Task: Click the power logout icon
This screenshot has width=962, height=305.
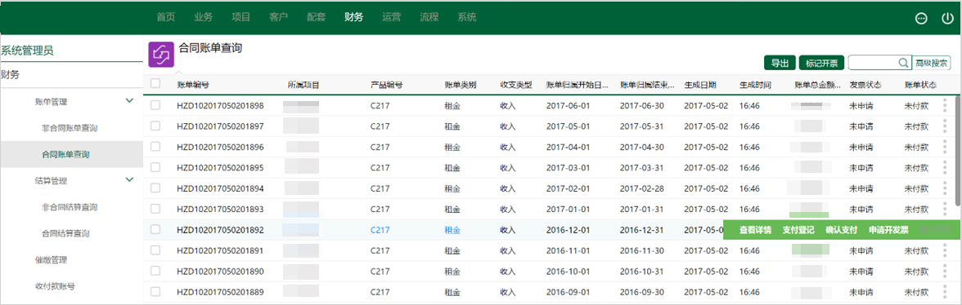Action: [946, 18]
